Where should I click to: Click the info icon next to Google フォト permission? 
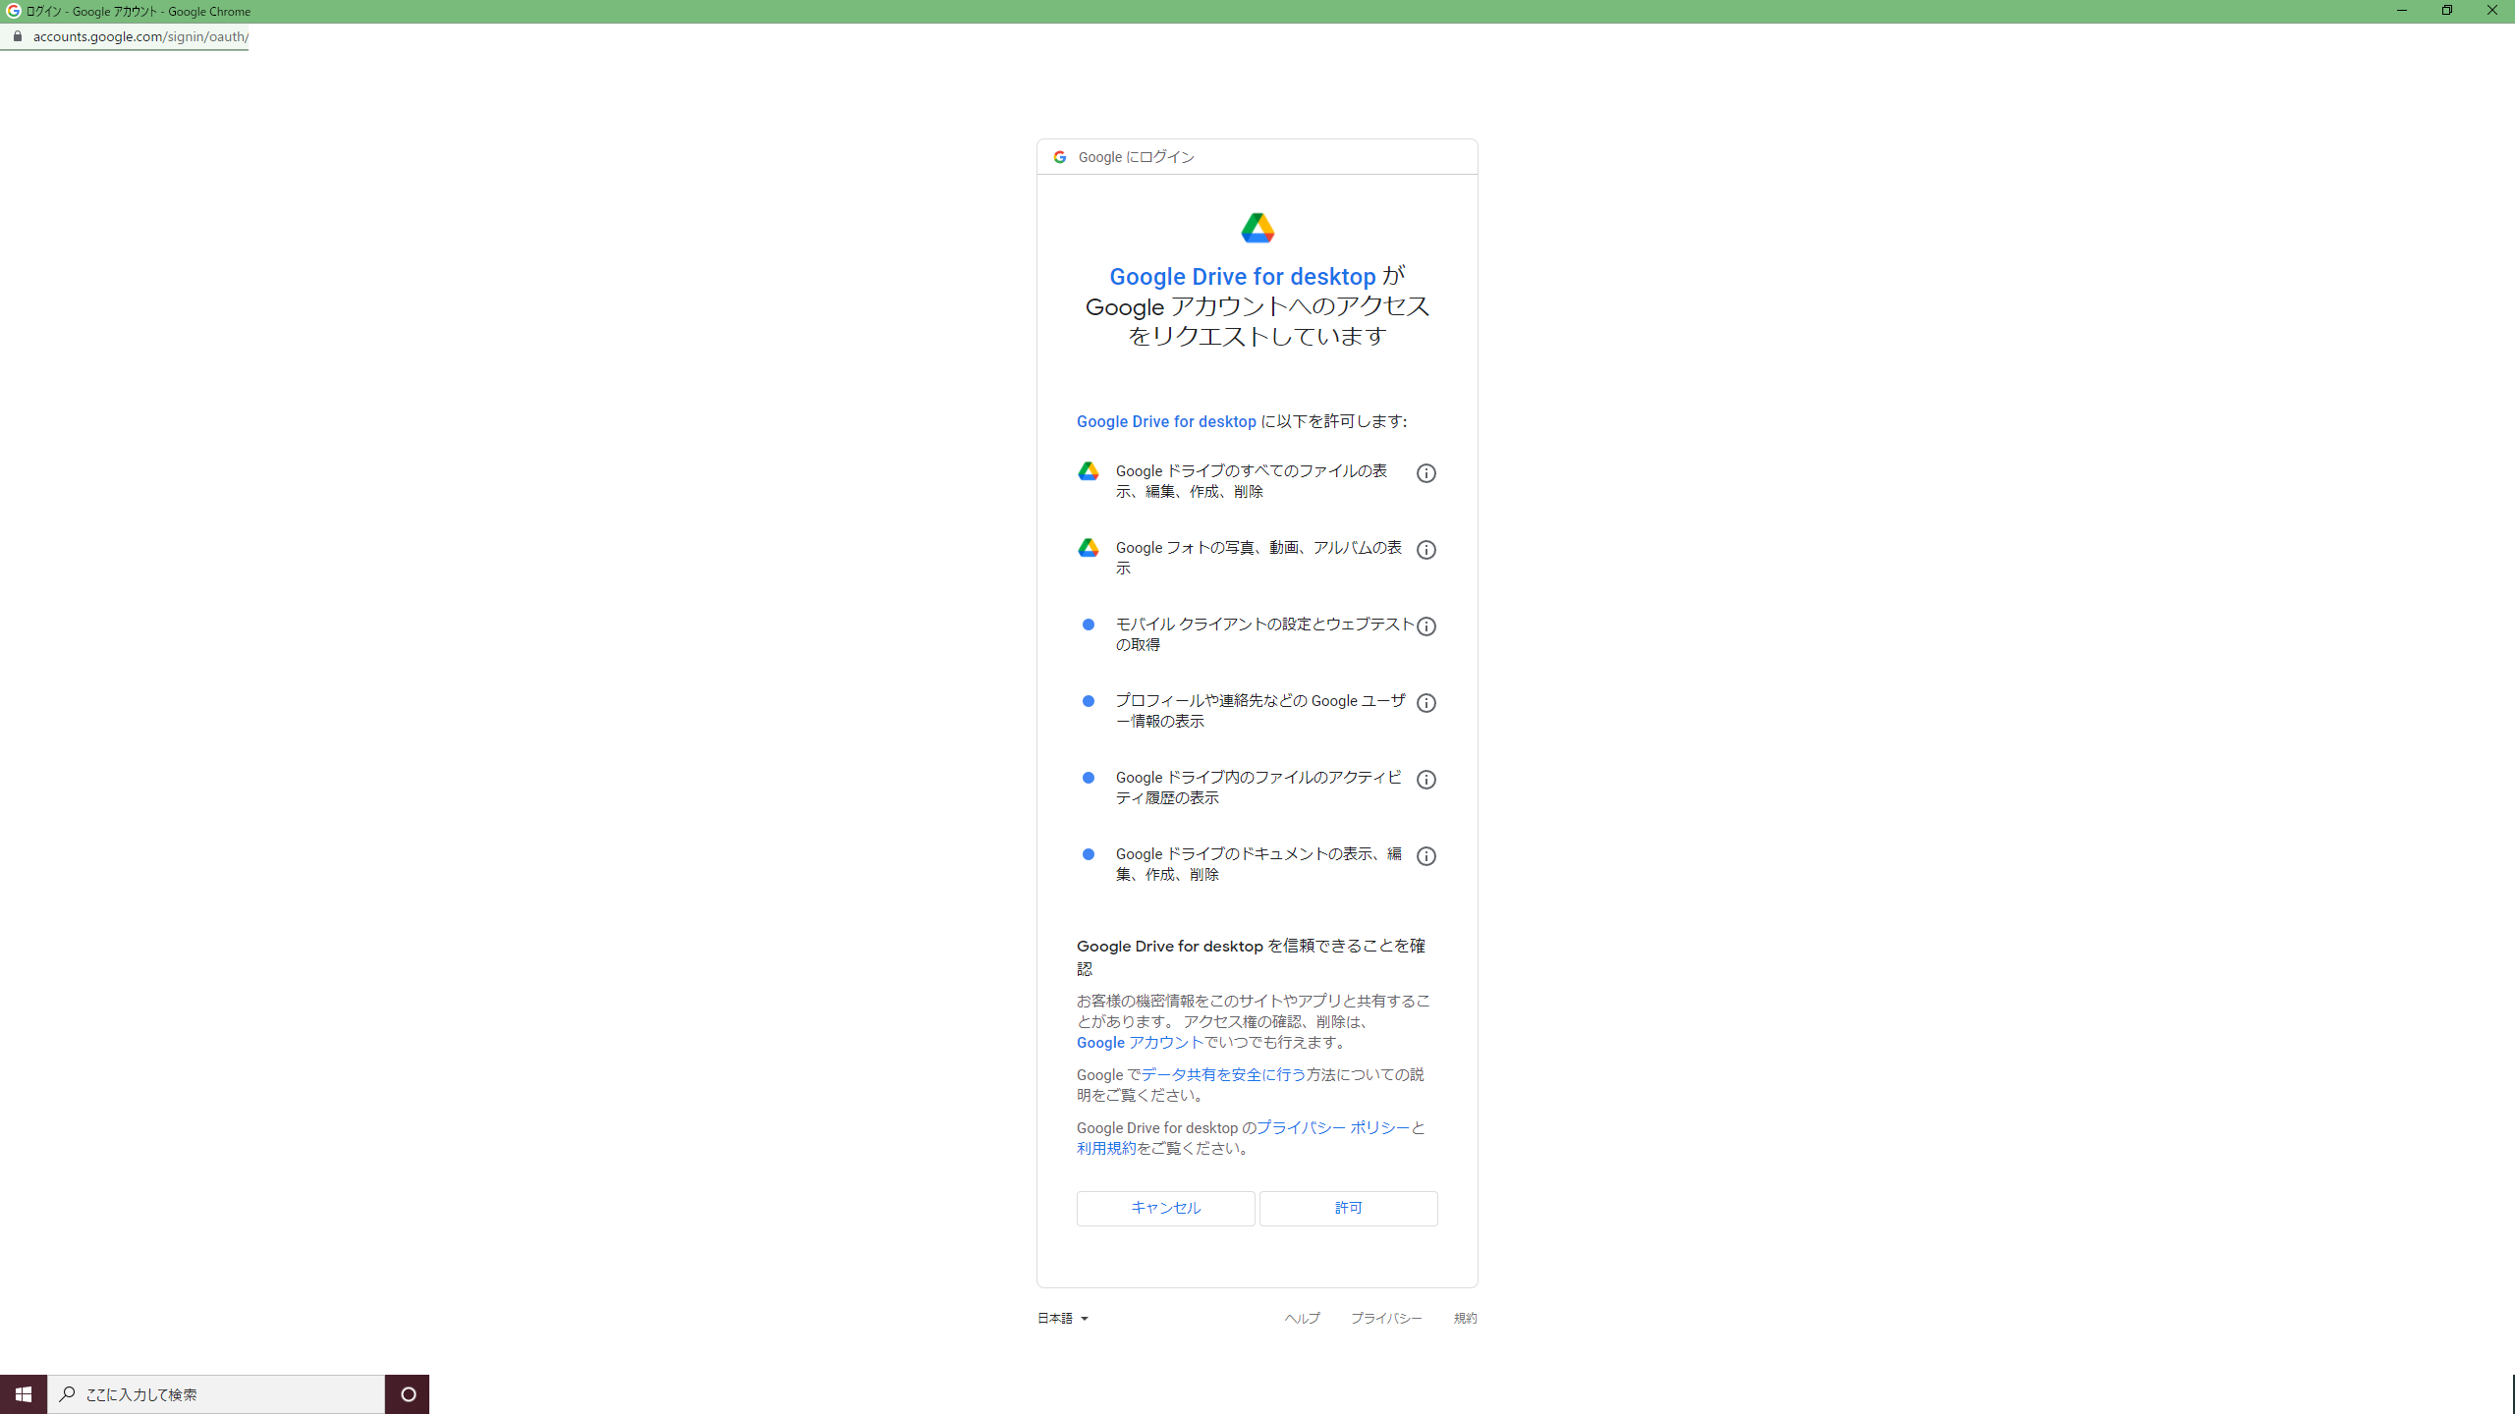pos(1426,549)
